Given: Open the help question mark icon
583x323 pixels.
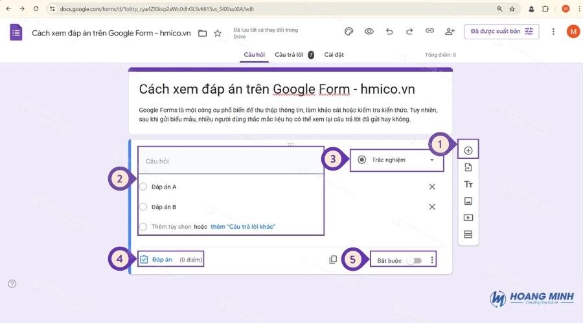Looking at the screenshot, I should pyautogui.click(x=12, y=284).
